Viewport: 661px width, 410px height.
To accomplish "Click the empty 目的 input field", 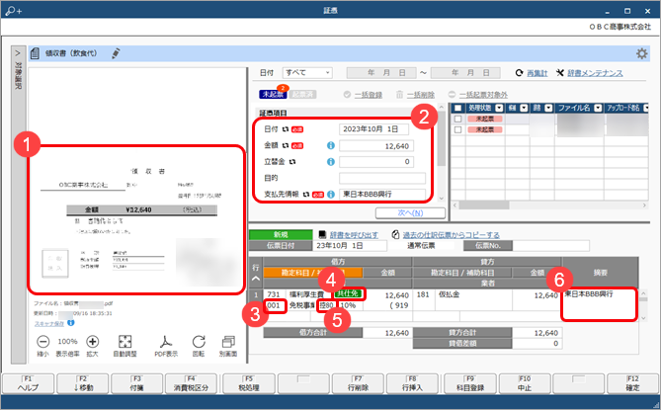I will pyautogui.click(x=382, y=178).
